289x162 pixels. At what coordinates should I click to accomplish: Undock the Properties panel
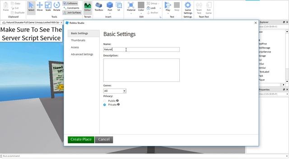pyautogui.click(x=284, y=90)
